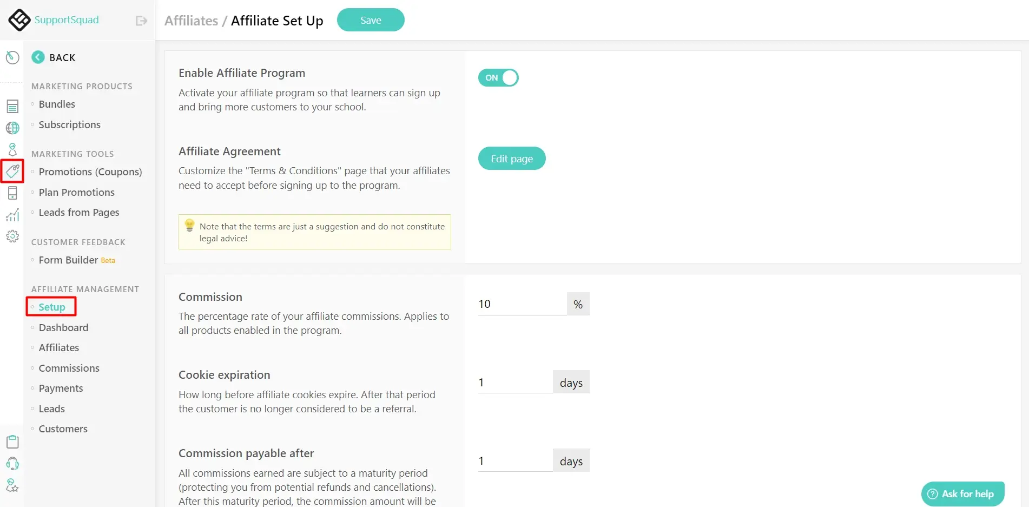This screenshot has width=1029, height=507.
Task: Open the affiliate Dashboard menu item
Action: (63, 327)
